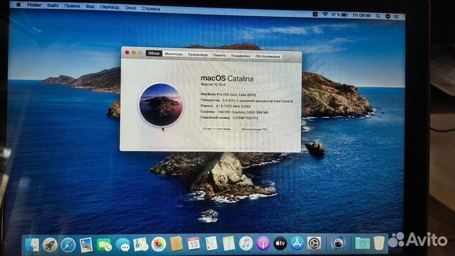Click the Обновление ПО button
Image resolution: width=455 pixels, height=256 pixels.
point(255,129)
